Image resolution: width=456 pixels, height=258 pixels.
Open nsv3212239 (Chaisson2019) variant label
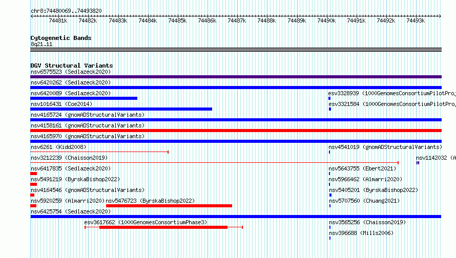(x=69, y=158)
